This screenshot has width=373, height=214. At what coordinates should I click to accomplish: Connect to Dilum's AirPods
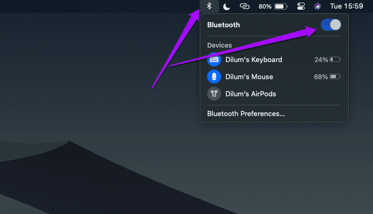tap(274, 94)
